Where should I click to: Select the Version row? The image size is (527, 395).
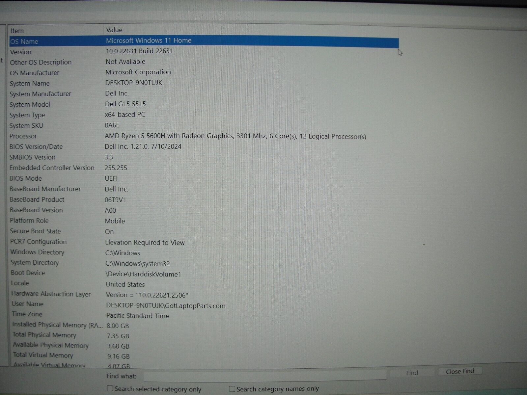pos(204,52)
